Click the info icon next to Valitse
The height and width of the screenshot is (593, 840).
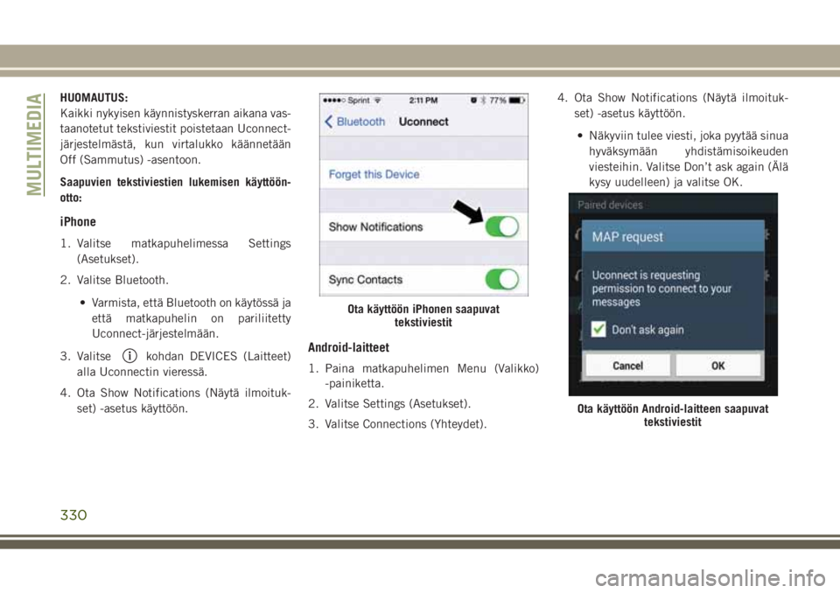129,356
